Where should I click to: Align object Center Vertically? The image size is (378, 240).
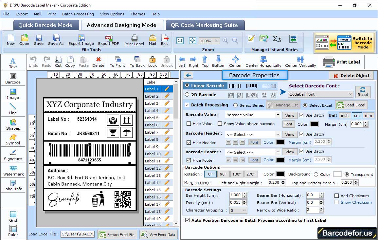(300, 62)
